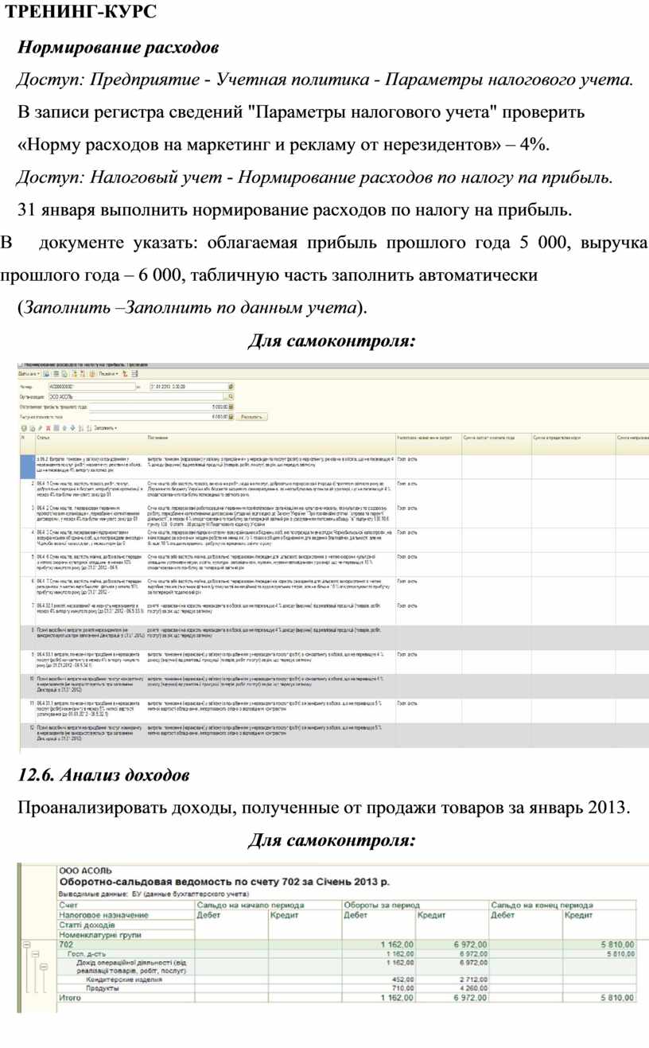649x1048 pixels.
Task: Click the Сальдо на конец периода header
Action: pyautogui.click(x=562, y=906)
